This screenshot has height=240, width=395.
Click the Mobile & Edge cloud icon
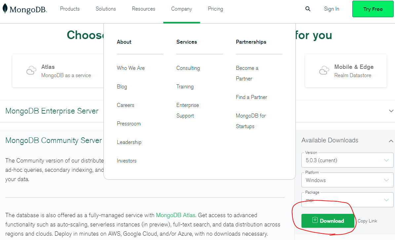coord(324,71)
